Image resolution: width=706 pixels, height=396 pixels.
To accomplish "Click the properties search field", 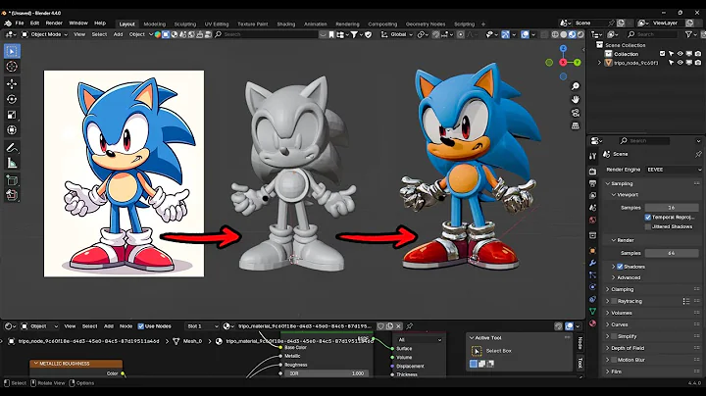I will pos(644,141).
